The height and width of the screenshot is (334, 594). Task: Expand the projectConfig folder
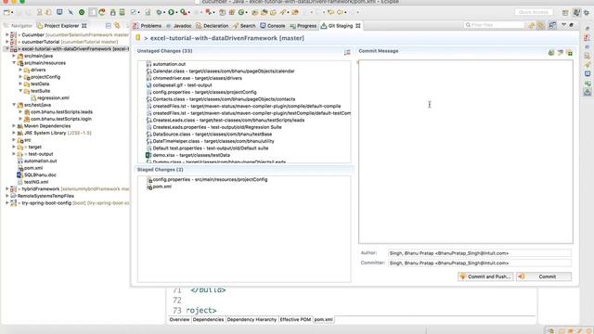(x=20, y=77)
